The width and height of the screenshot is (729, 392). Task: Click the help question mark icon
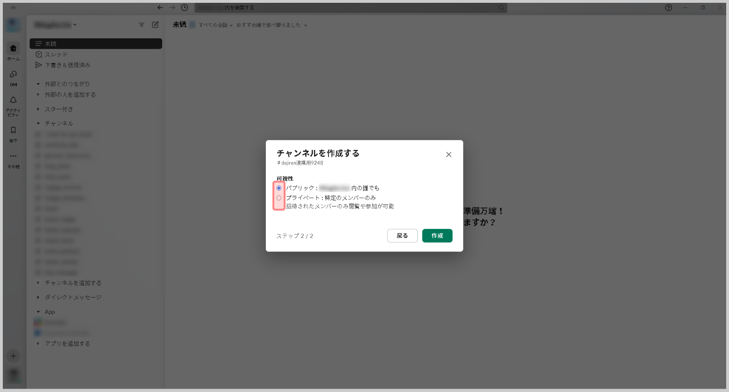click(x=668, y=7)
